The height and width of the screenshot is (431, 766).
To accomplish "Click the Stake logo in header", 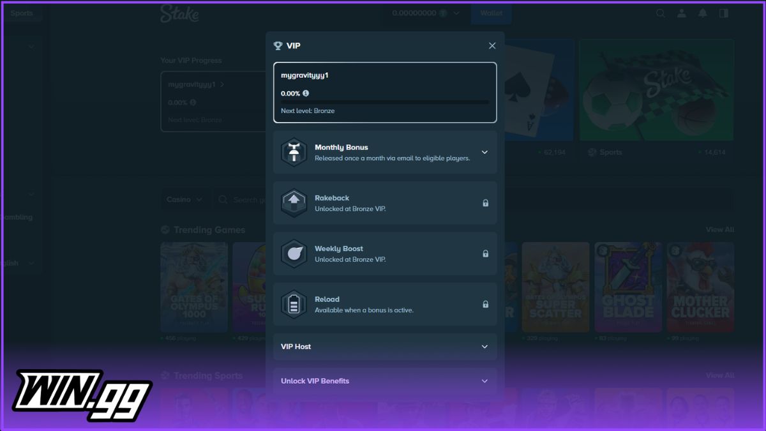I will 179,13.
